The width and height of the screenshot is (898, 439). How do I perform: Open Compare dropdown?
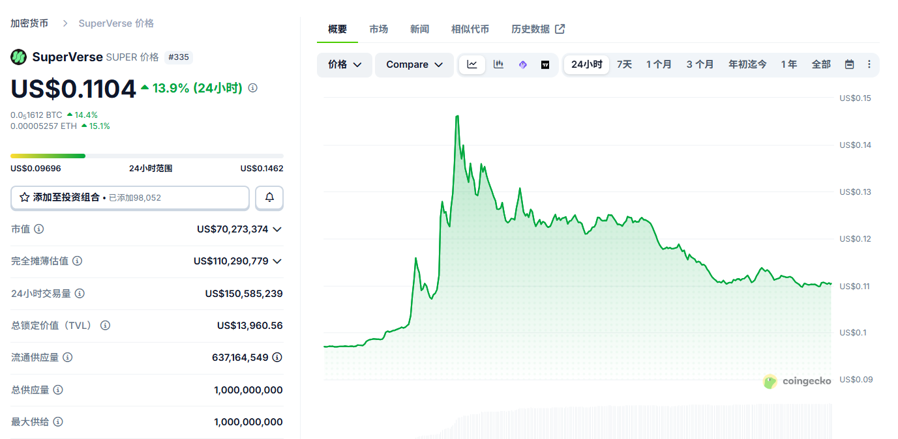click(x=414, y=64)
